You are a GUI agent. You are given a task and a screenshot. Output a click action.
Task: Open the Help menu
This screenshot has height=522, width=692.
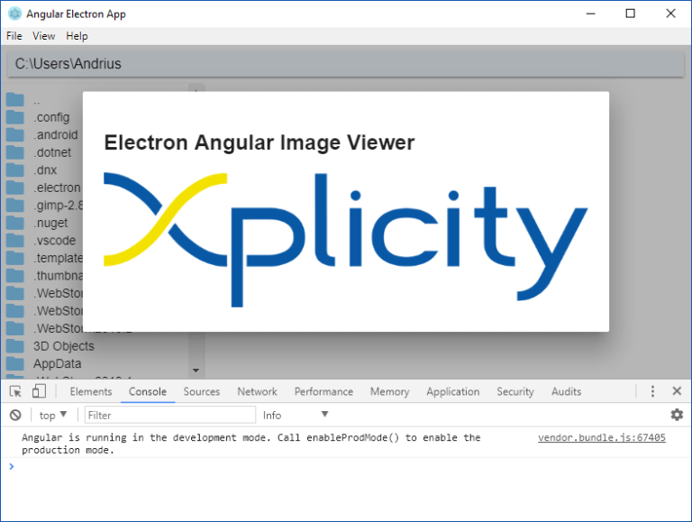pyautogui.click(x=77, y=36)
